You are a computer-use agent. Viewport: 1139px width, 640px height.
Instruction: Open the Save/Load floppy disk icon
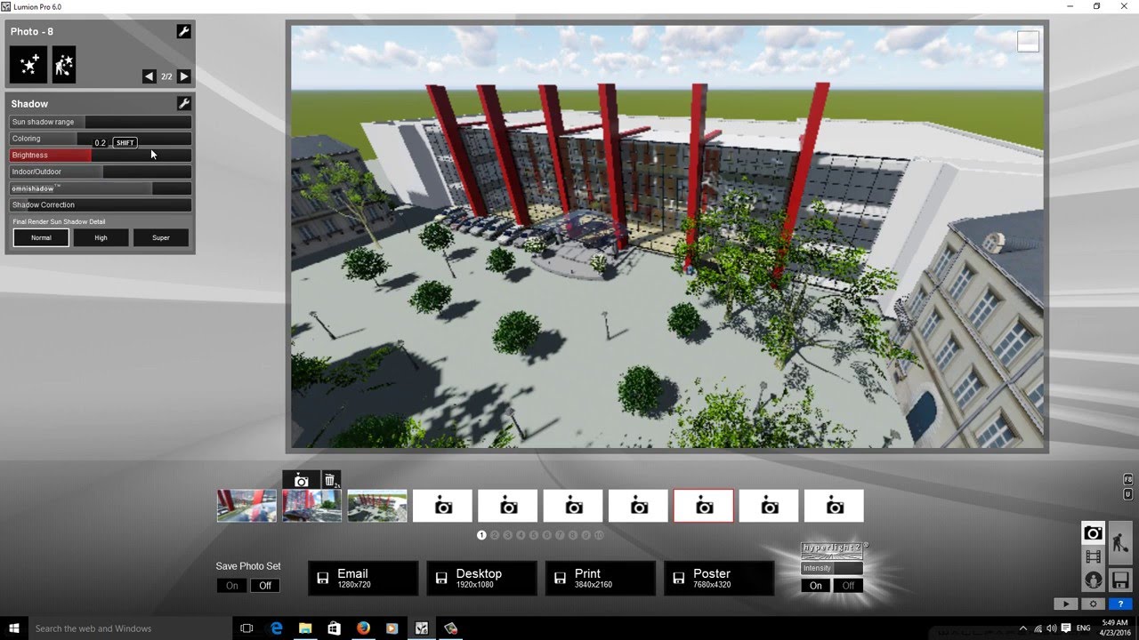tap(1120, 580)
